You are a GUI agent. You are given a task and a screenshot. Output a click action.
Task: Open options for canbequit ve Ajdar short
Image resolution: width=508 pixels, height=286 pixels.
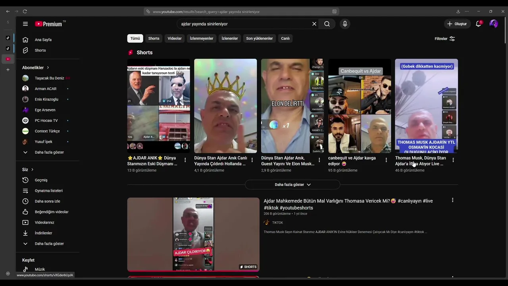pos(386,160)
